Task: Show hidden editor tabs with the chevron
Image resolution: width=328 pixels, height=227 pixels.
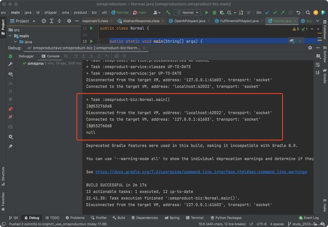Action: click(x=317, y=21)
